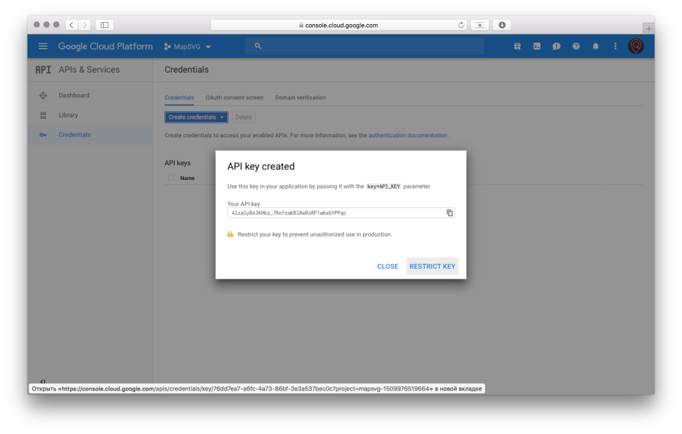The height and width of the screenshot is (434, 682).
Task: Open the three-dot settings menu in header
Action: [615, 47]
